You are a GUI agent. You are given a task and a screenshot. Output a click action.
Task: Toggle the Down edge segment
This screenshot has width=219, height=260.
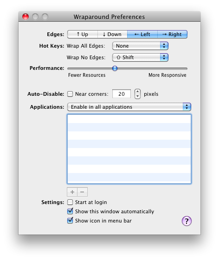point(112,34)
